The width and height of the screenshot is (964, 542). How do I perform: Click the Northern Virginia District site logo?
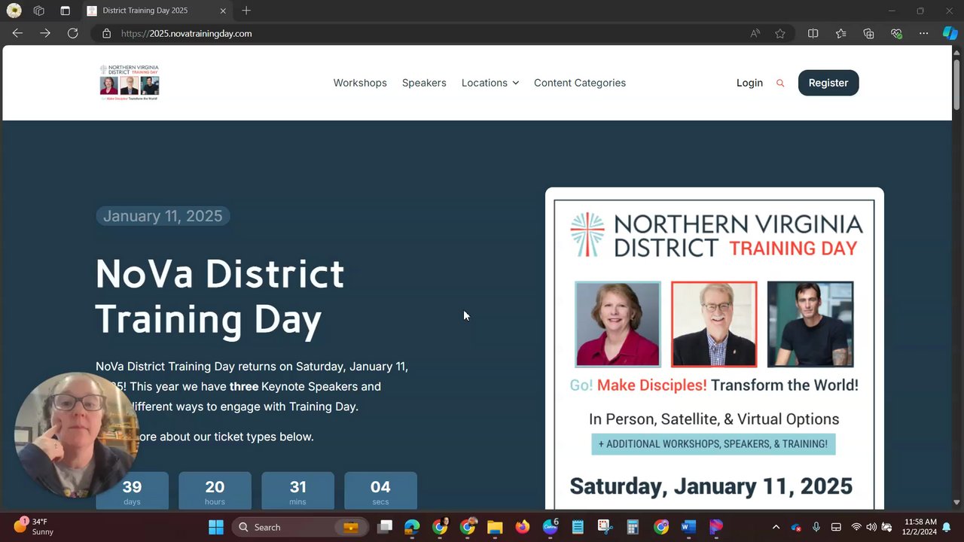click(130, 83)
